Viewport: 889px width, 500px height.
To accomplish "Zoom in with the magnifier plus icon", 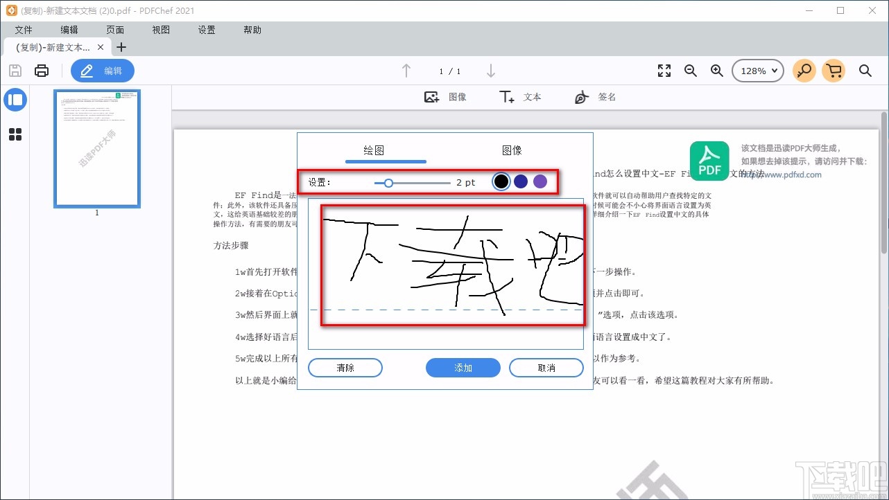I will 717,70.
